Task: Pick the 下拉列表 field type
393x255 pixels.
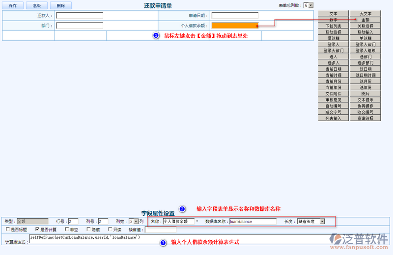Action: [x=333, y=26]
